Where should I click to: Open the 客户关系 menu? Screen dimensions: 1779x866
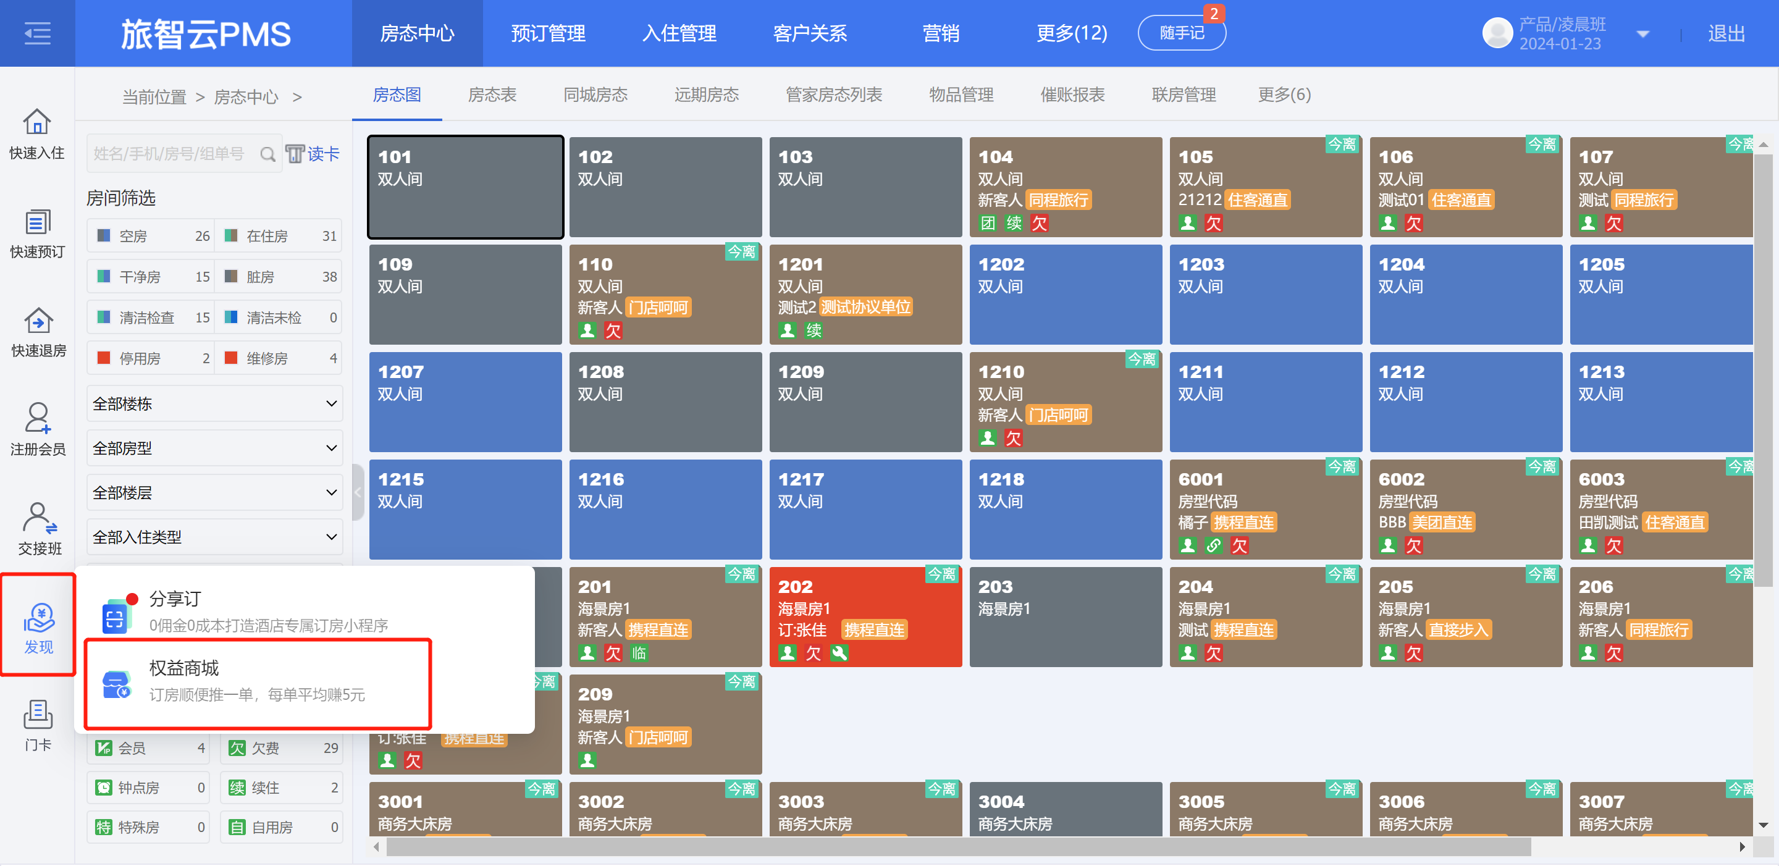[x=810, y=33]
